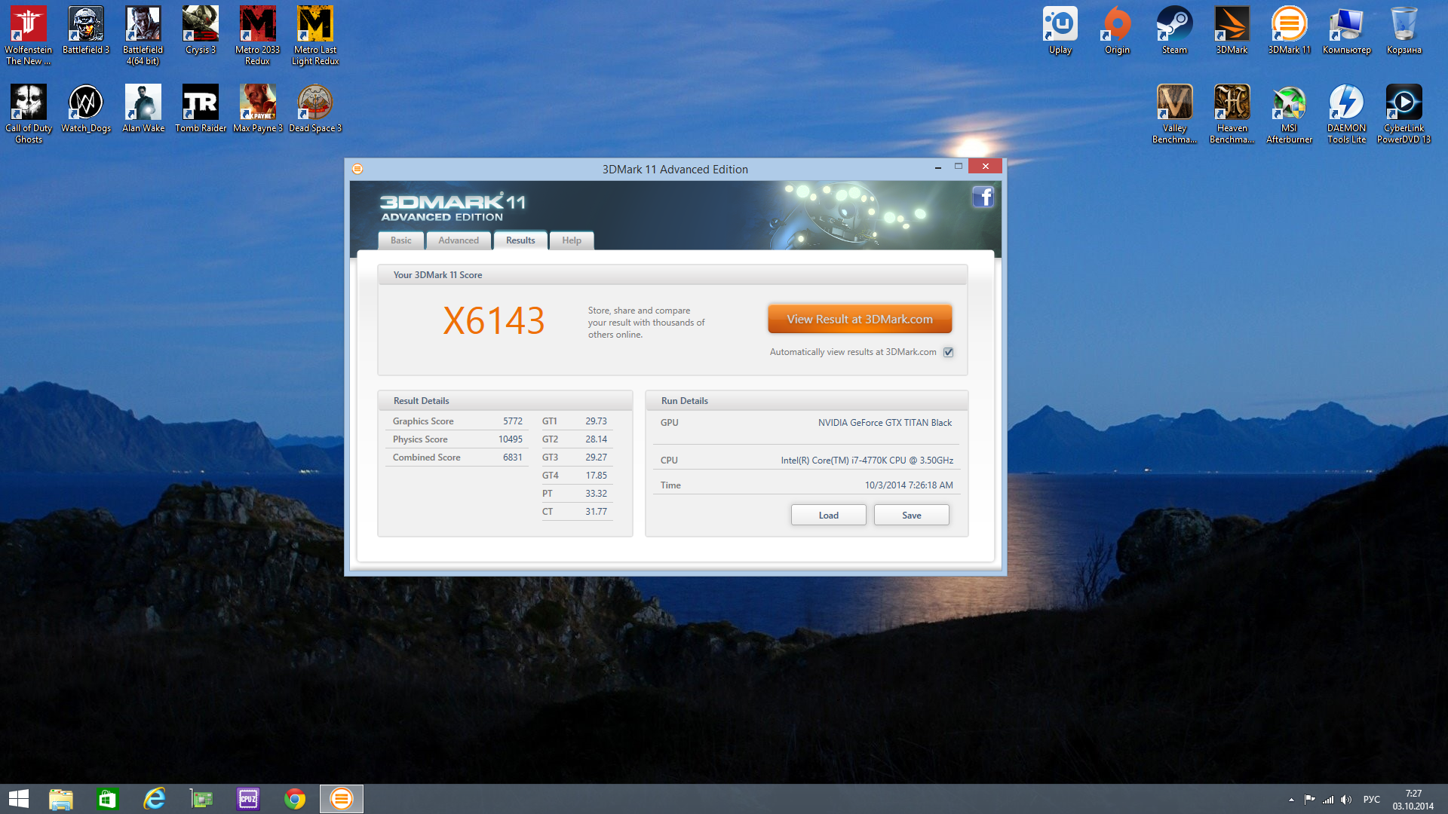Uncheck automatically view results at 3DMark.com
This screenshot has width=1448, height=814.
point(949,352)
